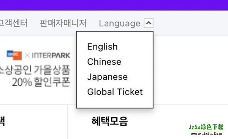Choose Chinese in the language list
The height and width of the screenshot is (139, 228).
pos(104,62)
